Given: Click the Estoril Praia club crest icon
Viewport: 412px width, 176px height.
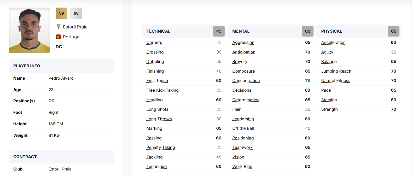Looking at the screenshot, I should (59, 27).
